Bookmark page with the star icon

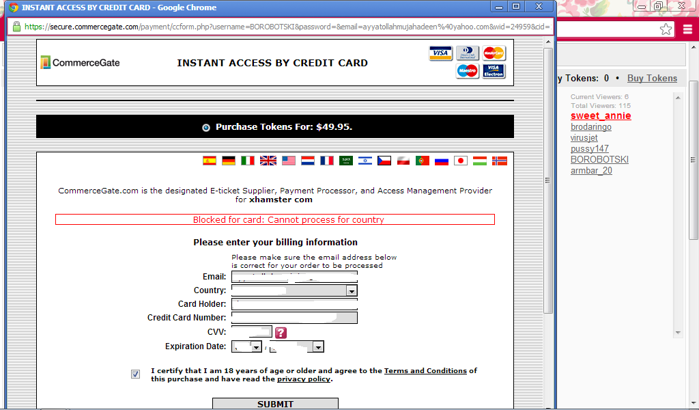tap(666, 29)
